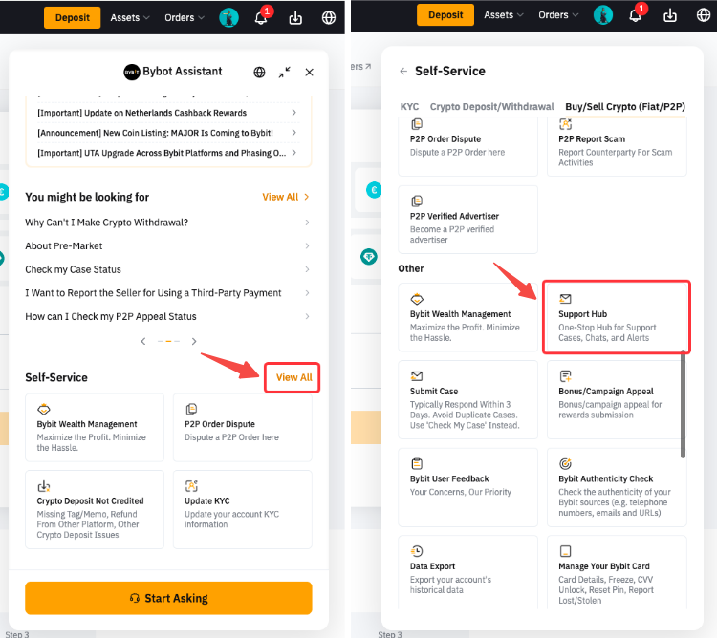Open the Support Hub card
Viewport: 717px width, 638px height.
[617, 318]
